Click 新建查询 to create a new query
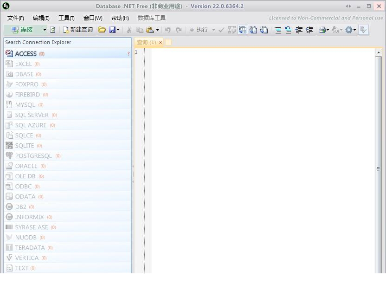The width and height of the screenshot is (386, 284). point(78,30)
